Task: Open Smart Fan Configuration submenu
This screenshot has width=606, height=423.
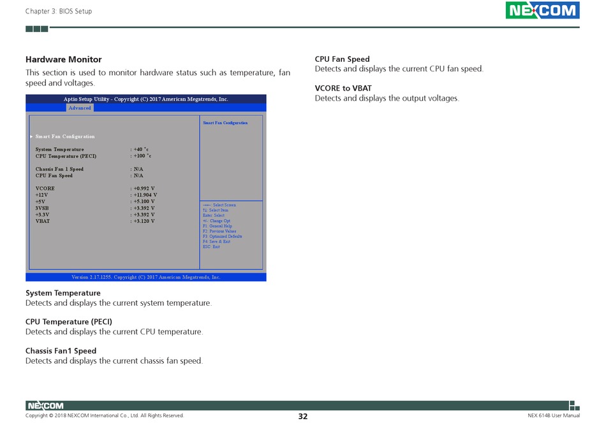Action: pos(65,136)
